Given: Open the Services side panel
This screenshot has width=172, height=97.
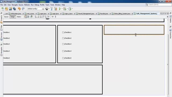Looking at the screenshot, I should tap(1, 36).
